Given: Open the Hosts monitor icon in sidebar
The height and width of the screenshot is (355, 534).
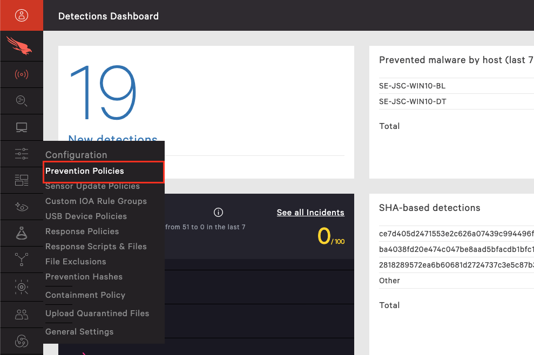Looking at the screenshot, I should tap(22, 127).
